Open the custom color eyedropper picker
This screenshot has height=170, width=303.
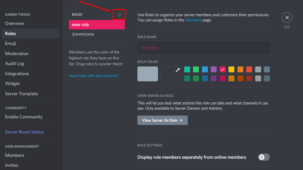tap(171, 74)
